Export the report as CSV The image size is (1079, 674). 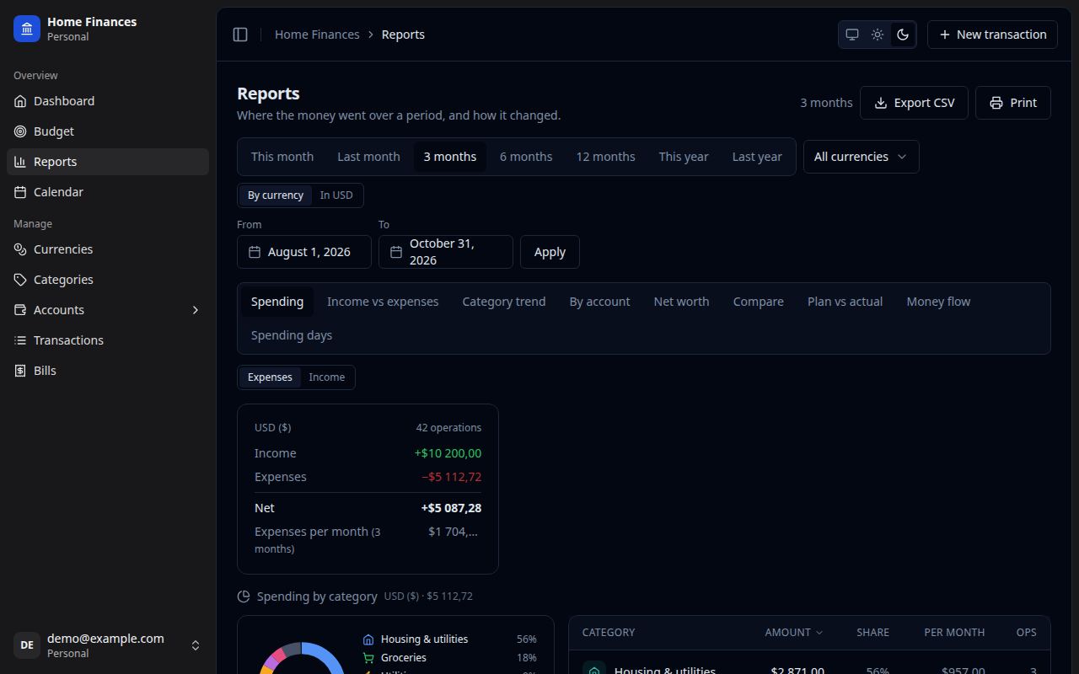tap(914, 103)
